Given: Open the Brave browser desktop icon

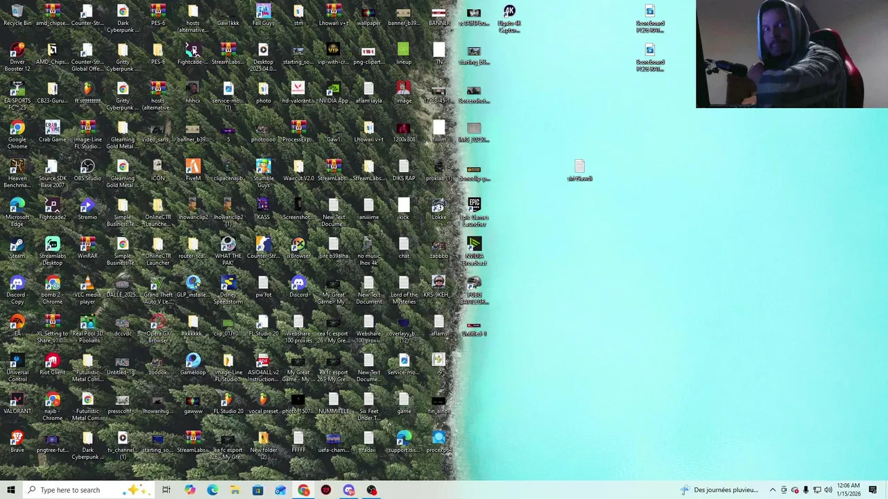Looking at the screenshot, I should [x=17, y=442].
